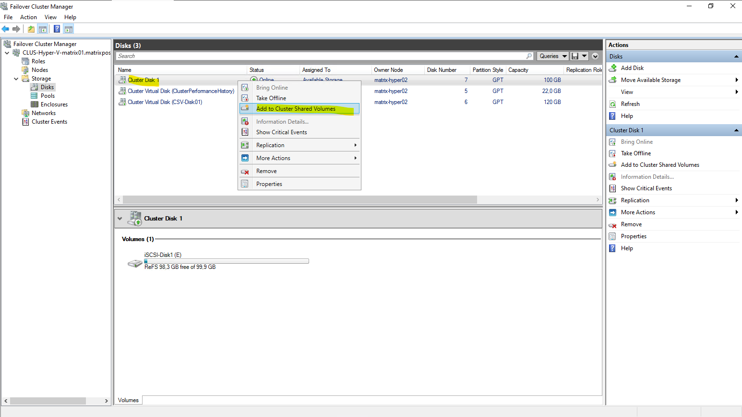Viewport: 742px width, 417px height.
Task: Collapse the Disks section in Actions pane
Action: pyautogui.click(x=736, y=57)
